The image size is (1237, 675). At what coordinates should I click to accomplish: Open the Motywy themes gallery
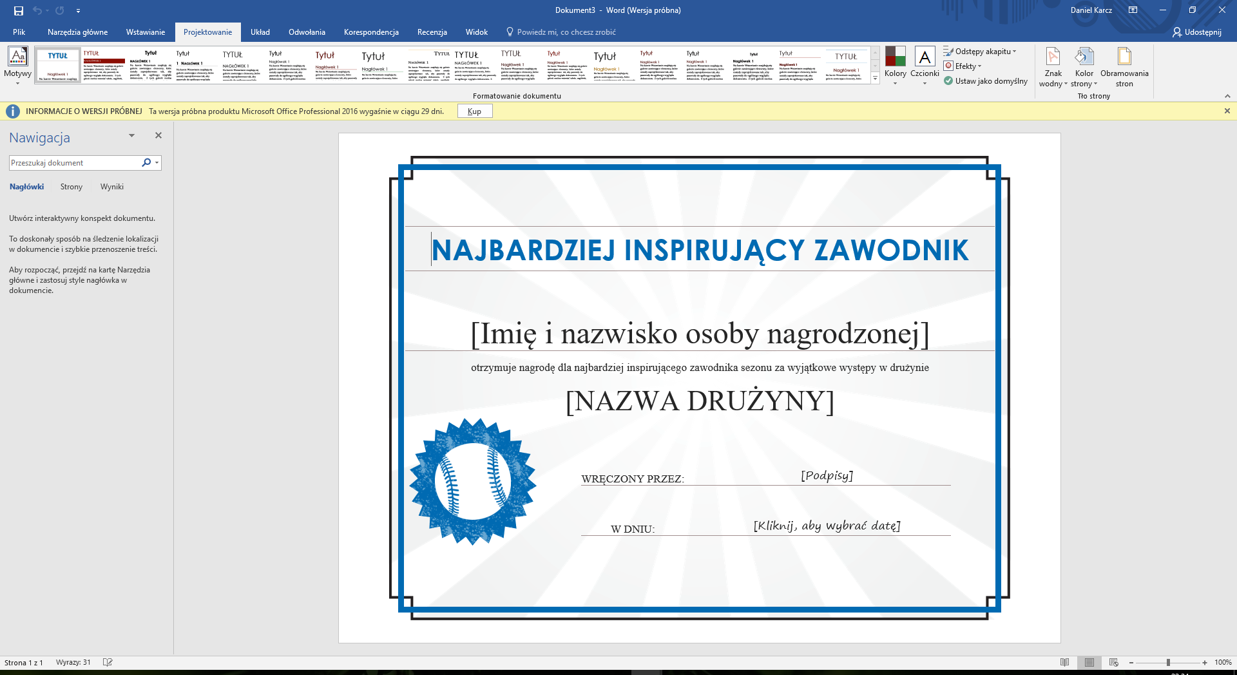pyautogui.click(x=17, y=65)
